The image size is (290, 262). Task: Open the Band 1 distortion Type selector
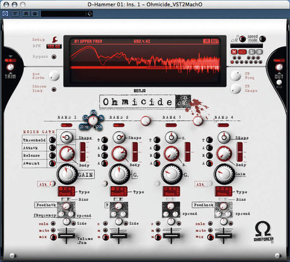point(66,191)
